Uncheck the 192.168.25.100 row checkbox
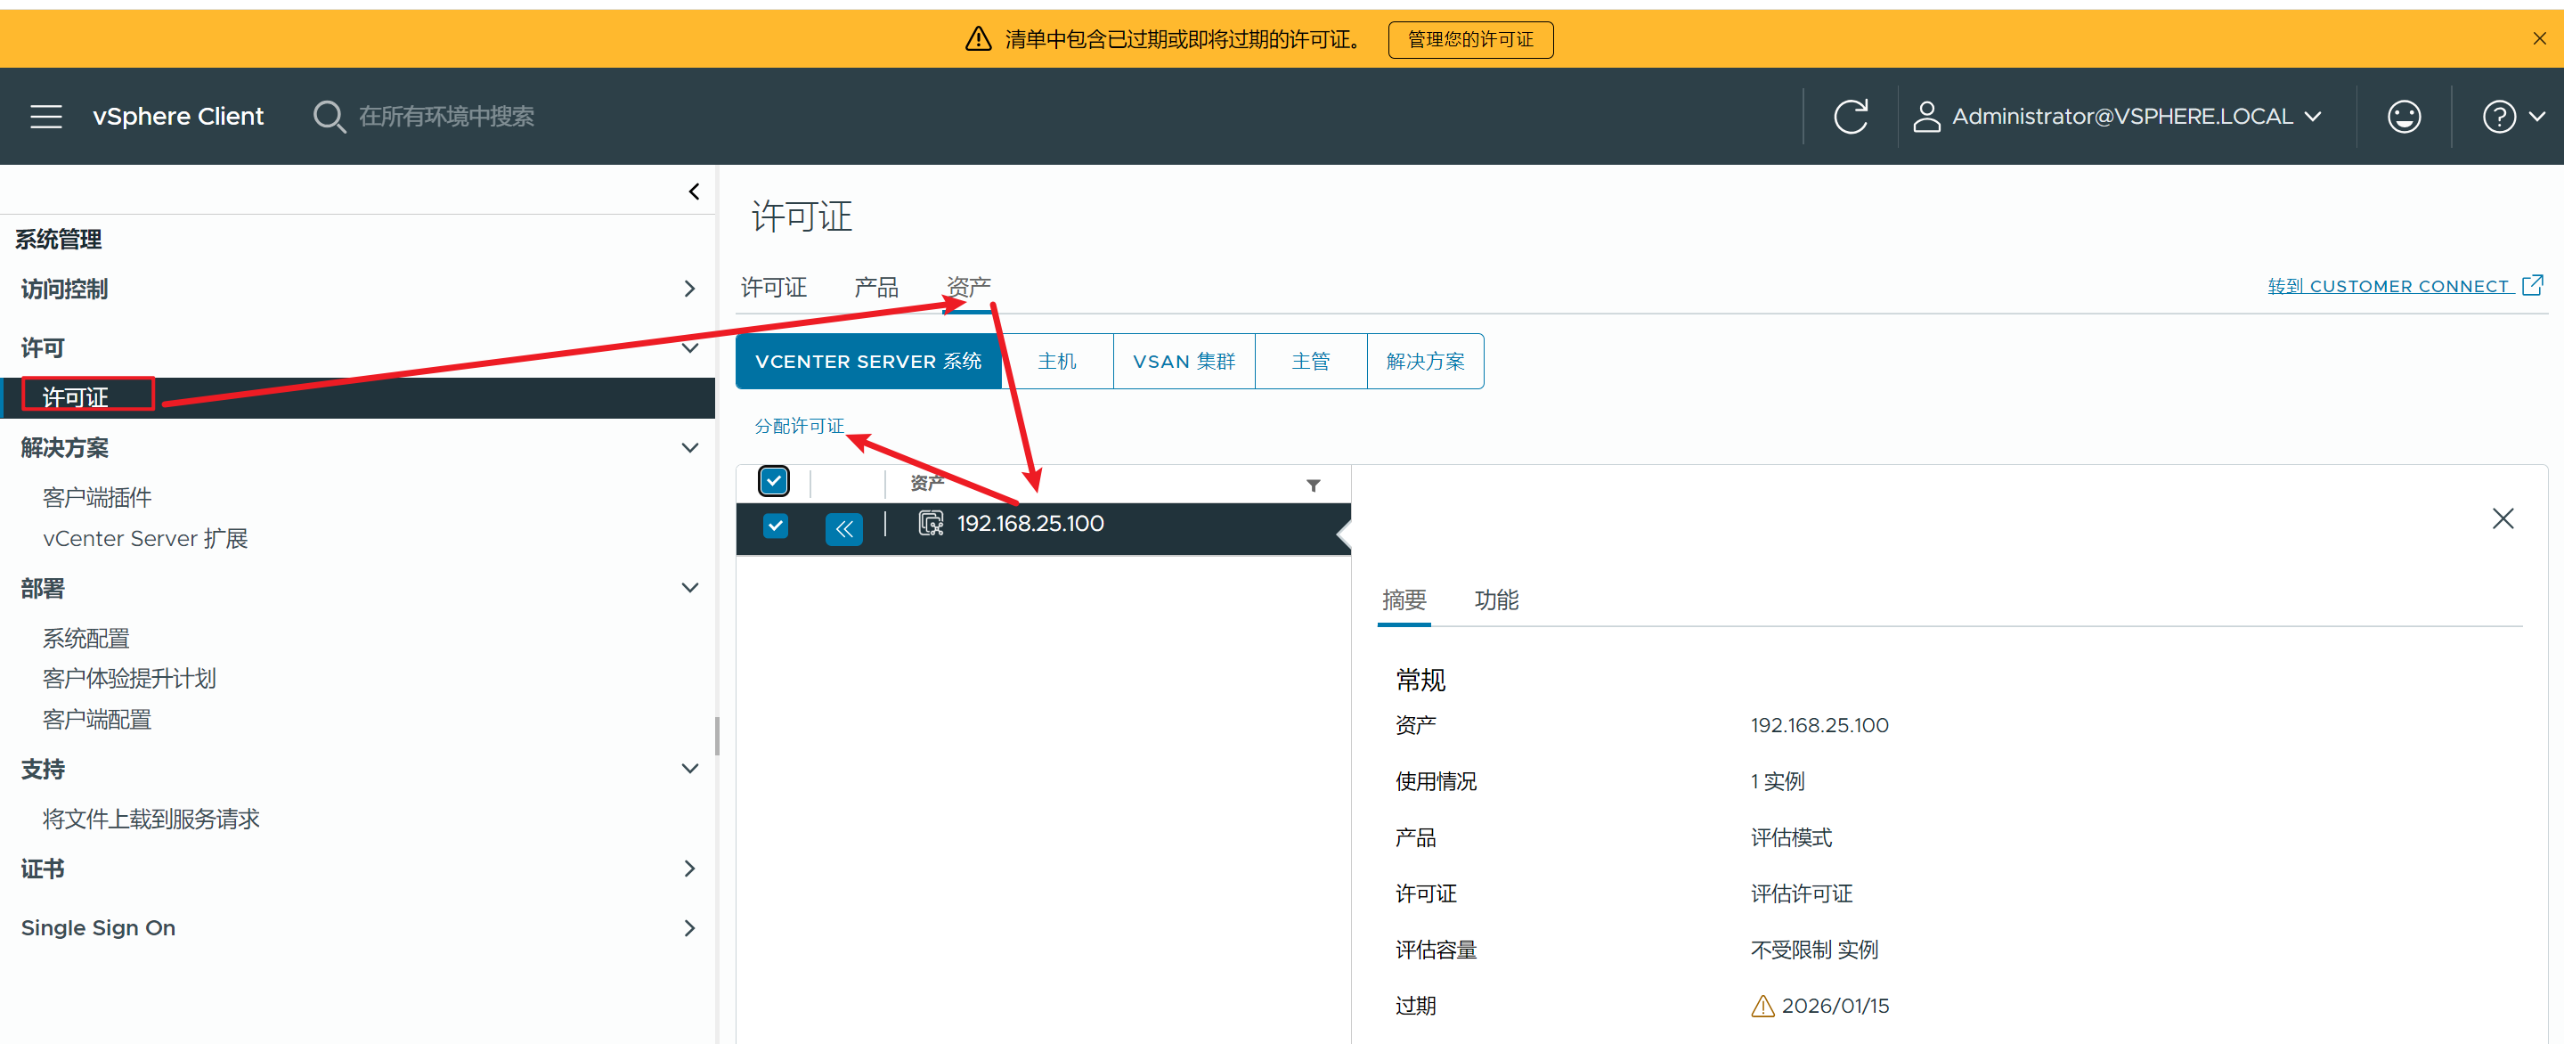2564x1044 pixels. coord(775,525)
